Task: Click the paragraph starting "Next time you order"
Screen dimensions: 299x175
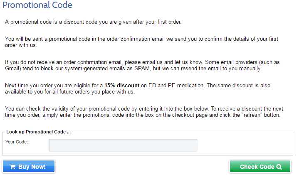Action: (x=138, y=89)
